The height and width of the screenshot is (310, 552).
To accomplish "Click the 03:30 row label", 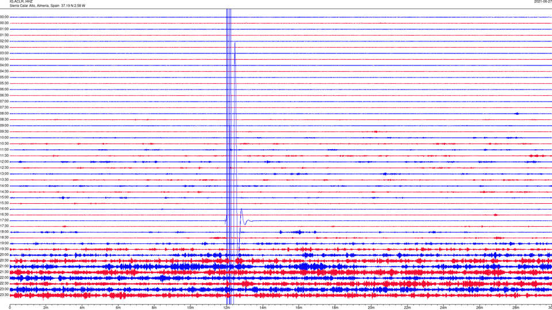I will [x=4, y=59].
